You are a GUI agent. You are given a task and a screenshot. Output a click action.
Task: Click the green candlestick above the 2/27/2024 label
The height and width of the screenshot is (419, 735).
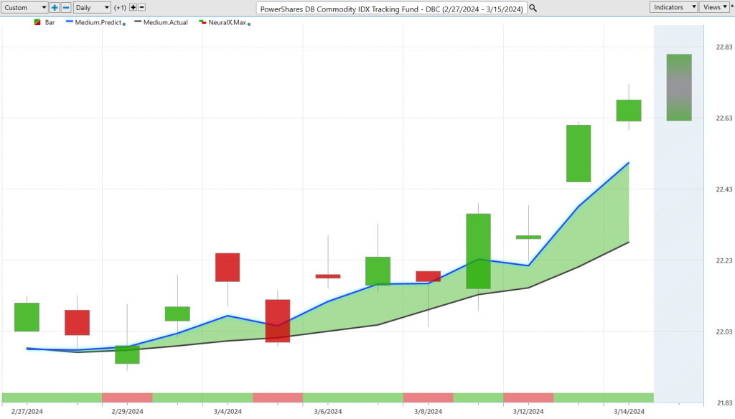(x=27, y=317)
